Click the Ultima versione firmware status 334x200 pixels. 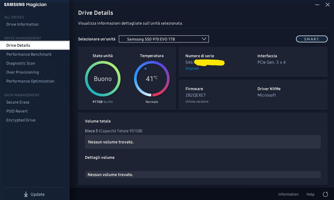(x=197, y=102)
